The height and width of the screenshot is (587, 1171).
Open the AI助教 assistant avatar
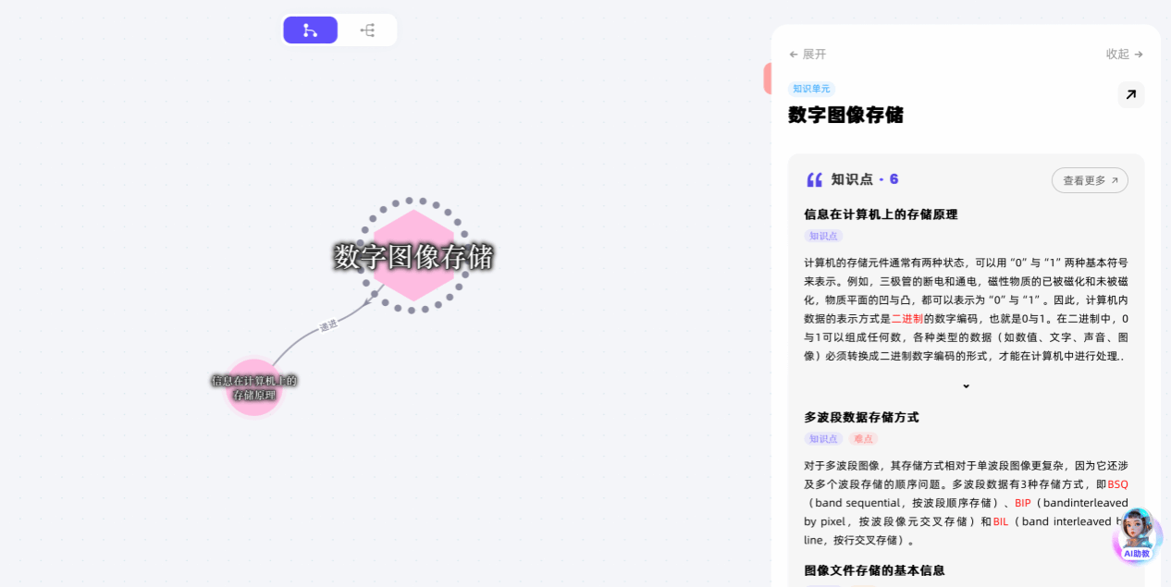[1138, 536]
